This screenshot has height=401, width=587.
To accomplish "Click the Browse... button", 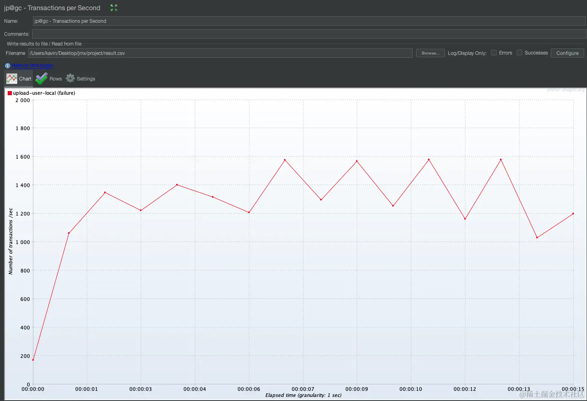I will pyautogui.click(x=430, y=53).
